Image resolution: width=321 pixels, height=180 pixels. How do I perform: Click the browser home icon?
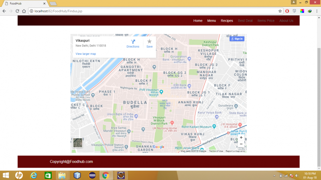pyautogui.click(x=24, y=11)
